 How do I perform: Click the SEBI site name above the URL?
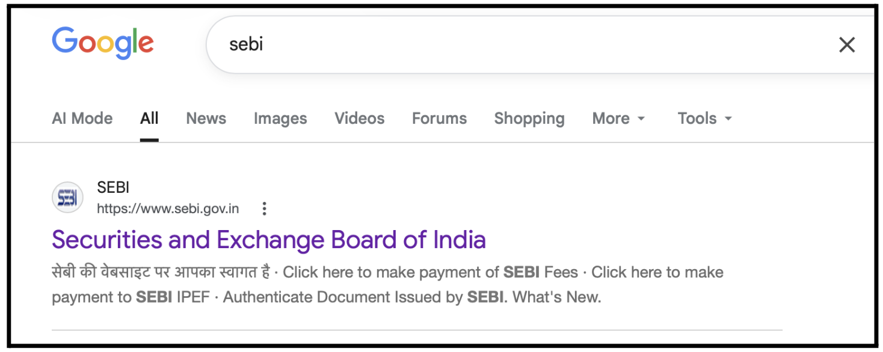coord(113,187)
